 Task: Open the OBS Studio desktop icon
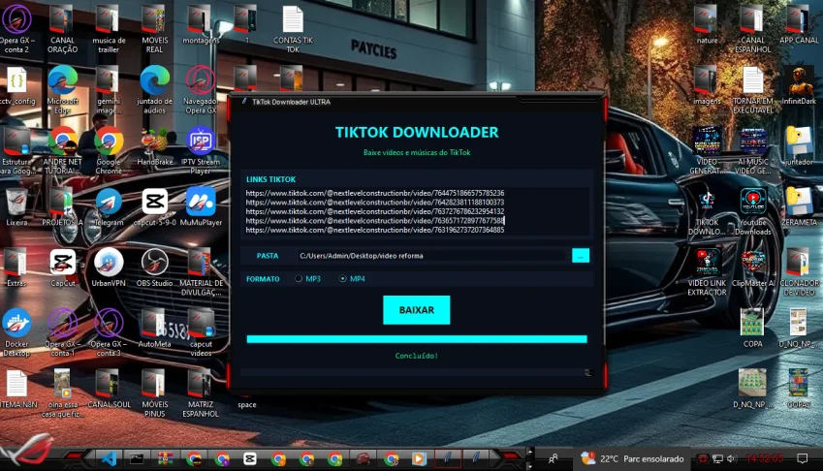pos(154,268)
